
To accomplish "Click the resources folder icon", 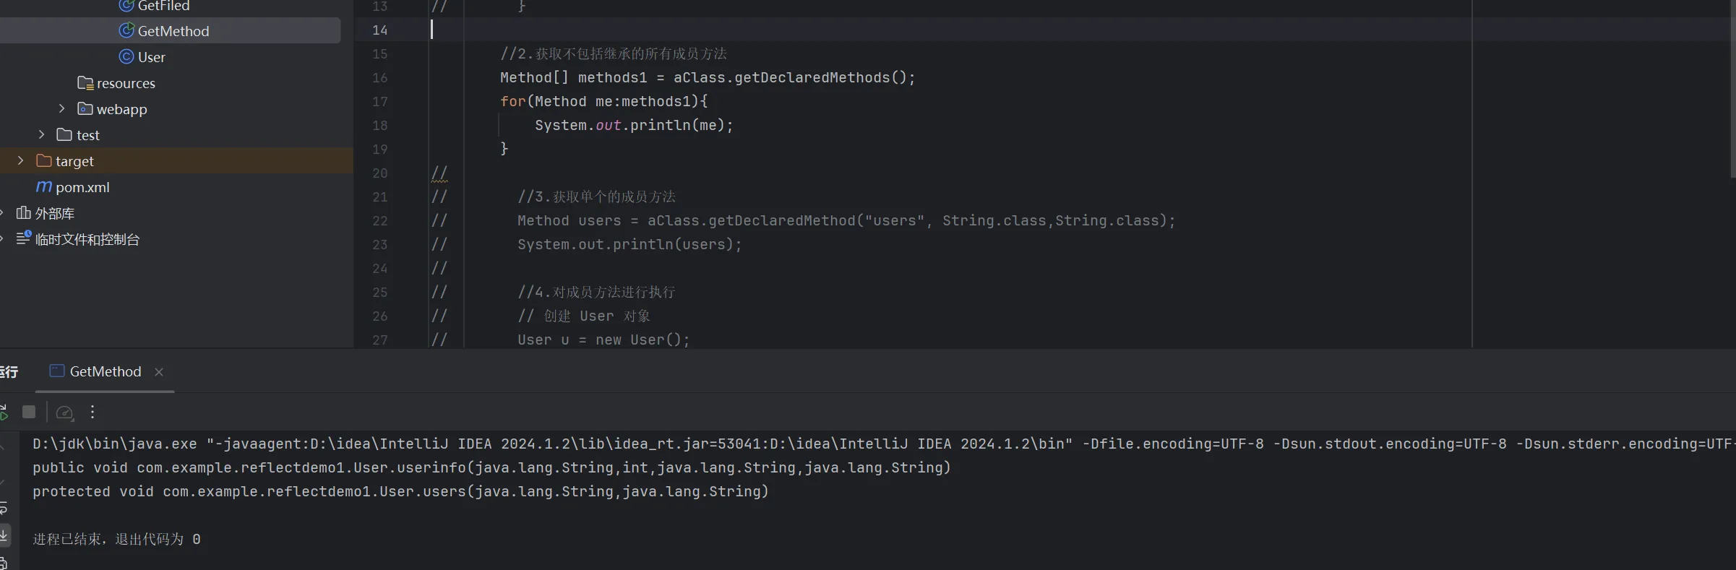I will click(x=85, y=83).
